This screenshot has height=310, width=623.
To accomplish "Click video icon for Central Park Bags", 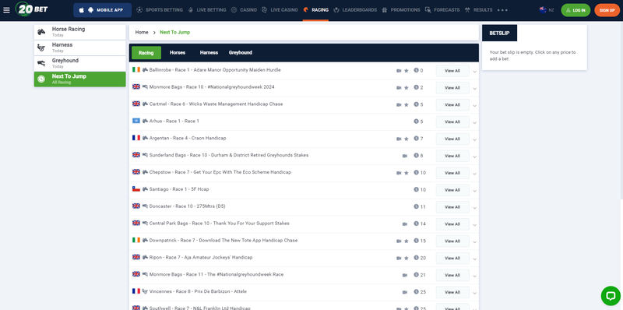I will pyautogui.click(x=405, y=224).
